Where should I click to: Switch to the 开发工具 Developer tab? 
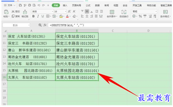tap(137, 5)
